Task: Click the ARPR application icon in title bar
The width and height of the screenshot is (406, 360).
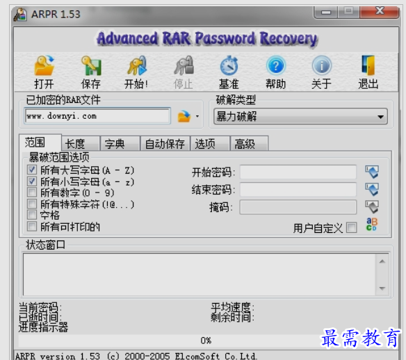Action: pyautogui.click(x=20, y=15)
